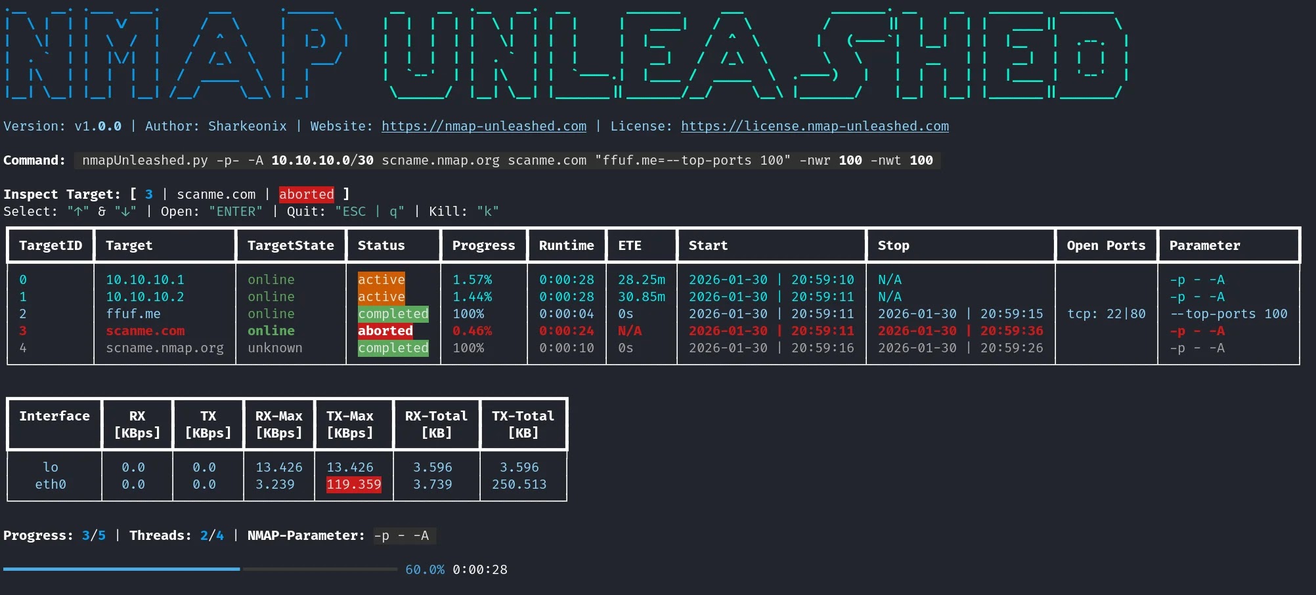
Task: Click the active status badge of target 0
Action: [381, 279]
